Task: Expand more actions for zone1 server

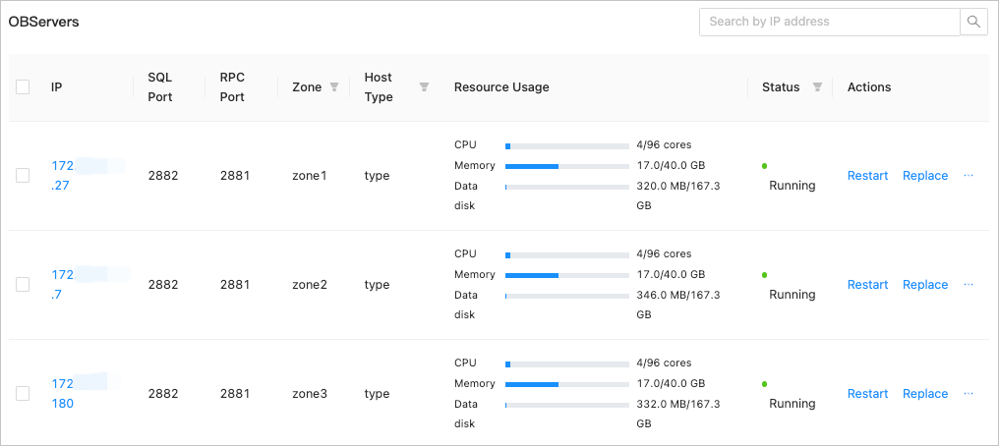Action: (x=969, y=176)
